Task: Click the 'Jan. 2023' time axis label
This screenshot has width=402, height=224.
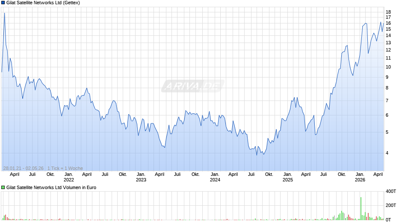Action: tap(141, 177)
